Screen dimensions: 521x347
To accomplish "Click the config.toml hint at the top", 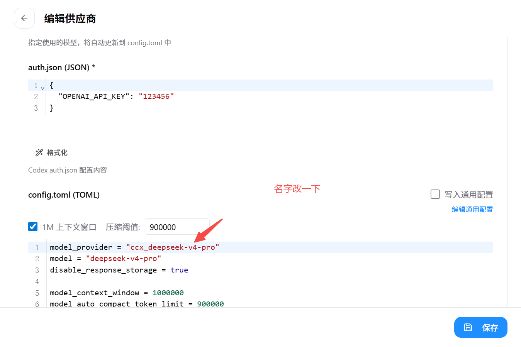I will click(100, 43).
